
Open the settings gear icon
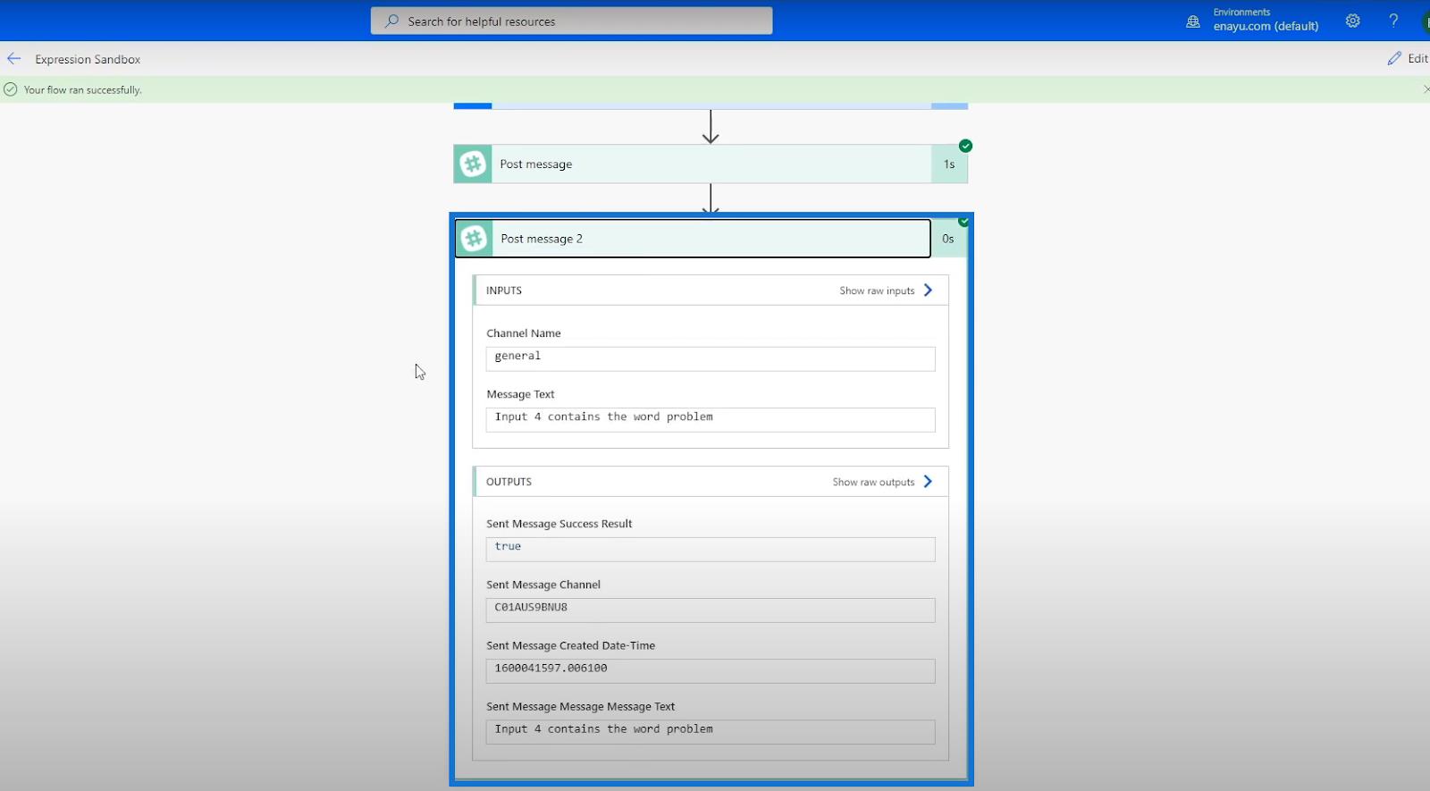coord(1353,21)
